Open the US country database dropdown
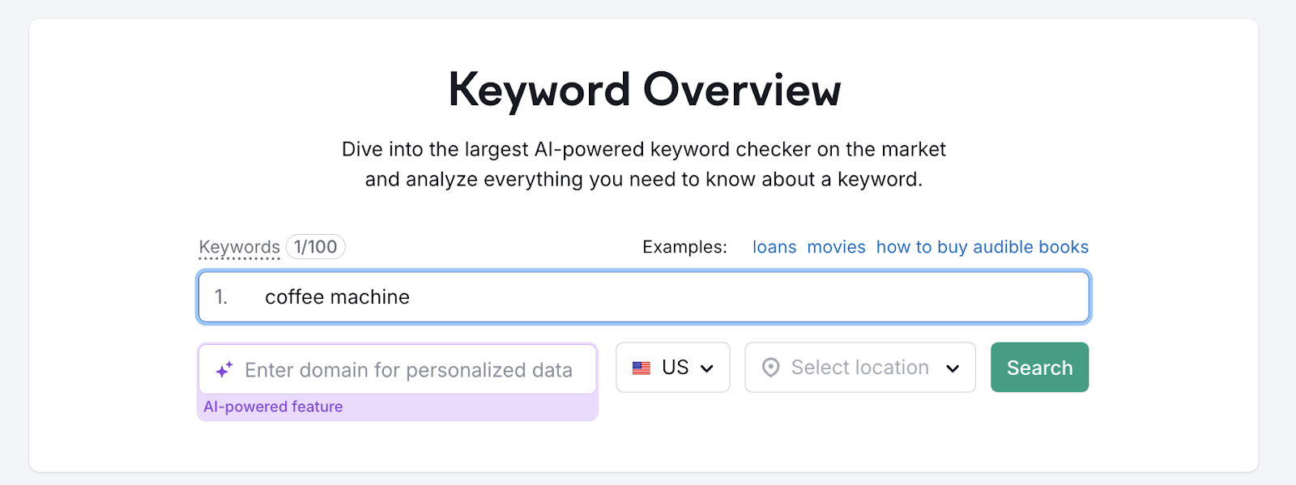 click(x=672, y=368)
